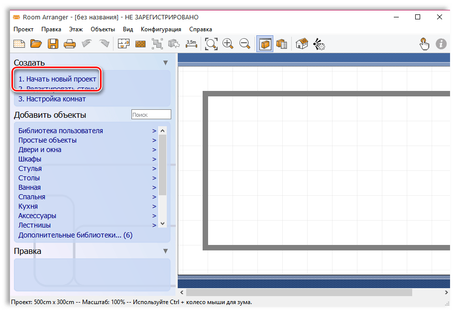Open the Объекты menu
Screen dimensions: 460x316
103,29
